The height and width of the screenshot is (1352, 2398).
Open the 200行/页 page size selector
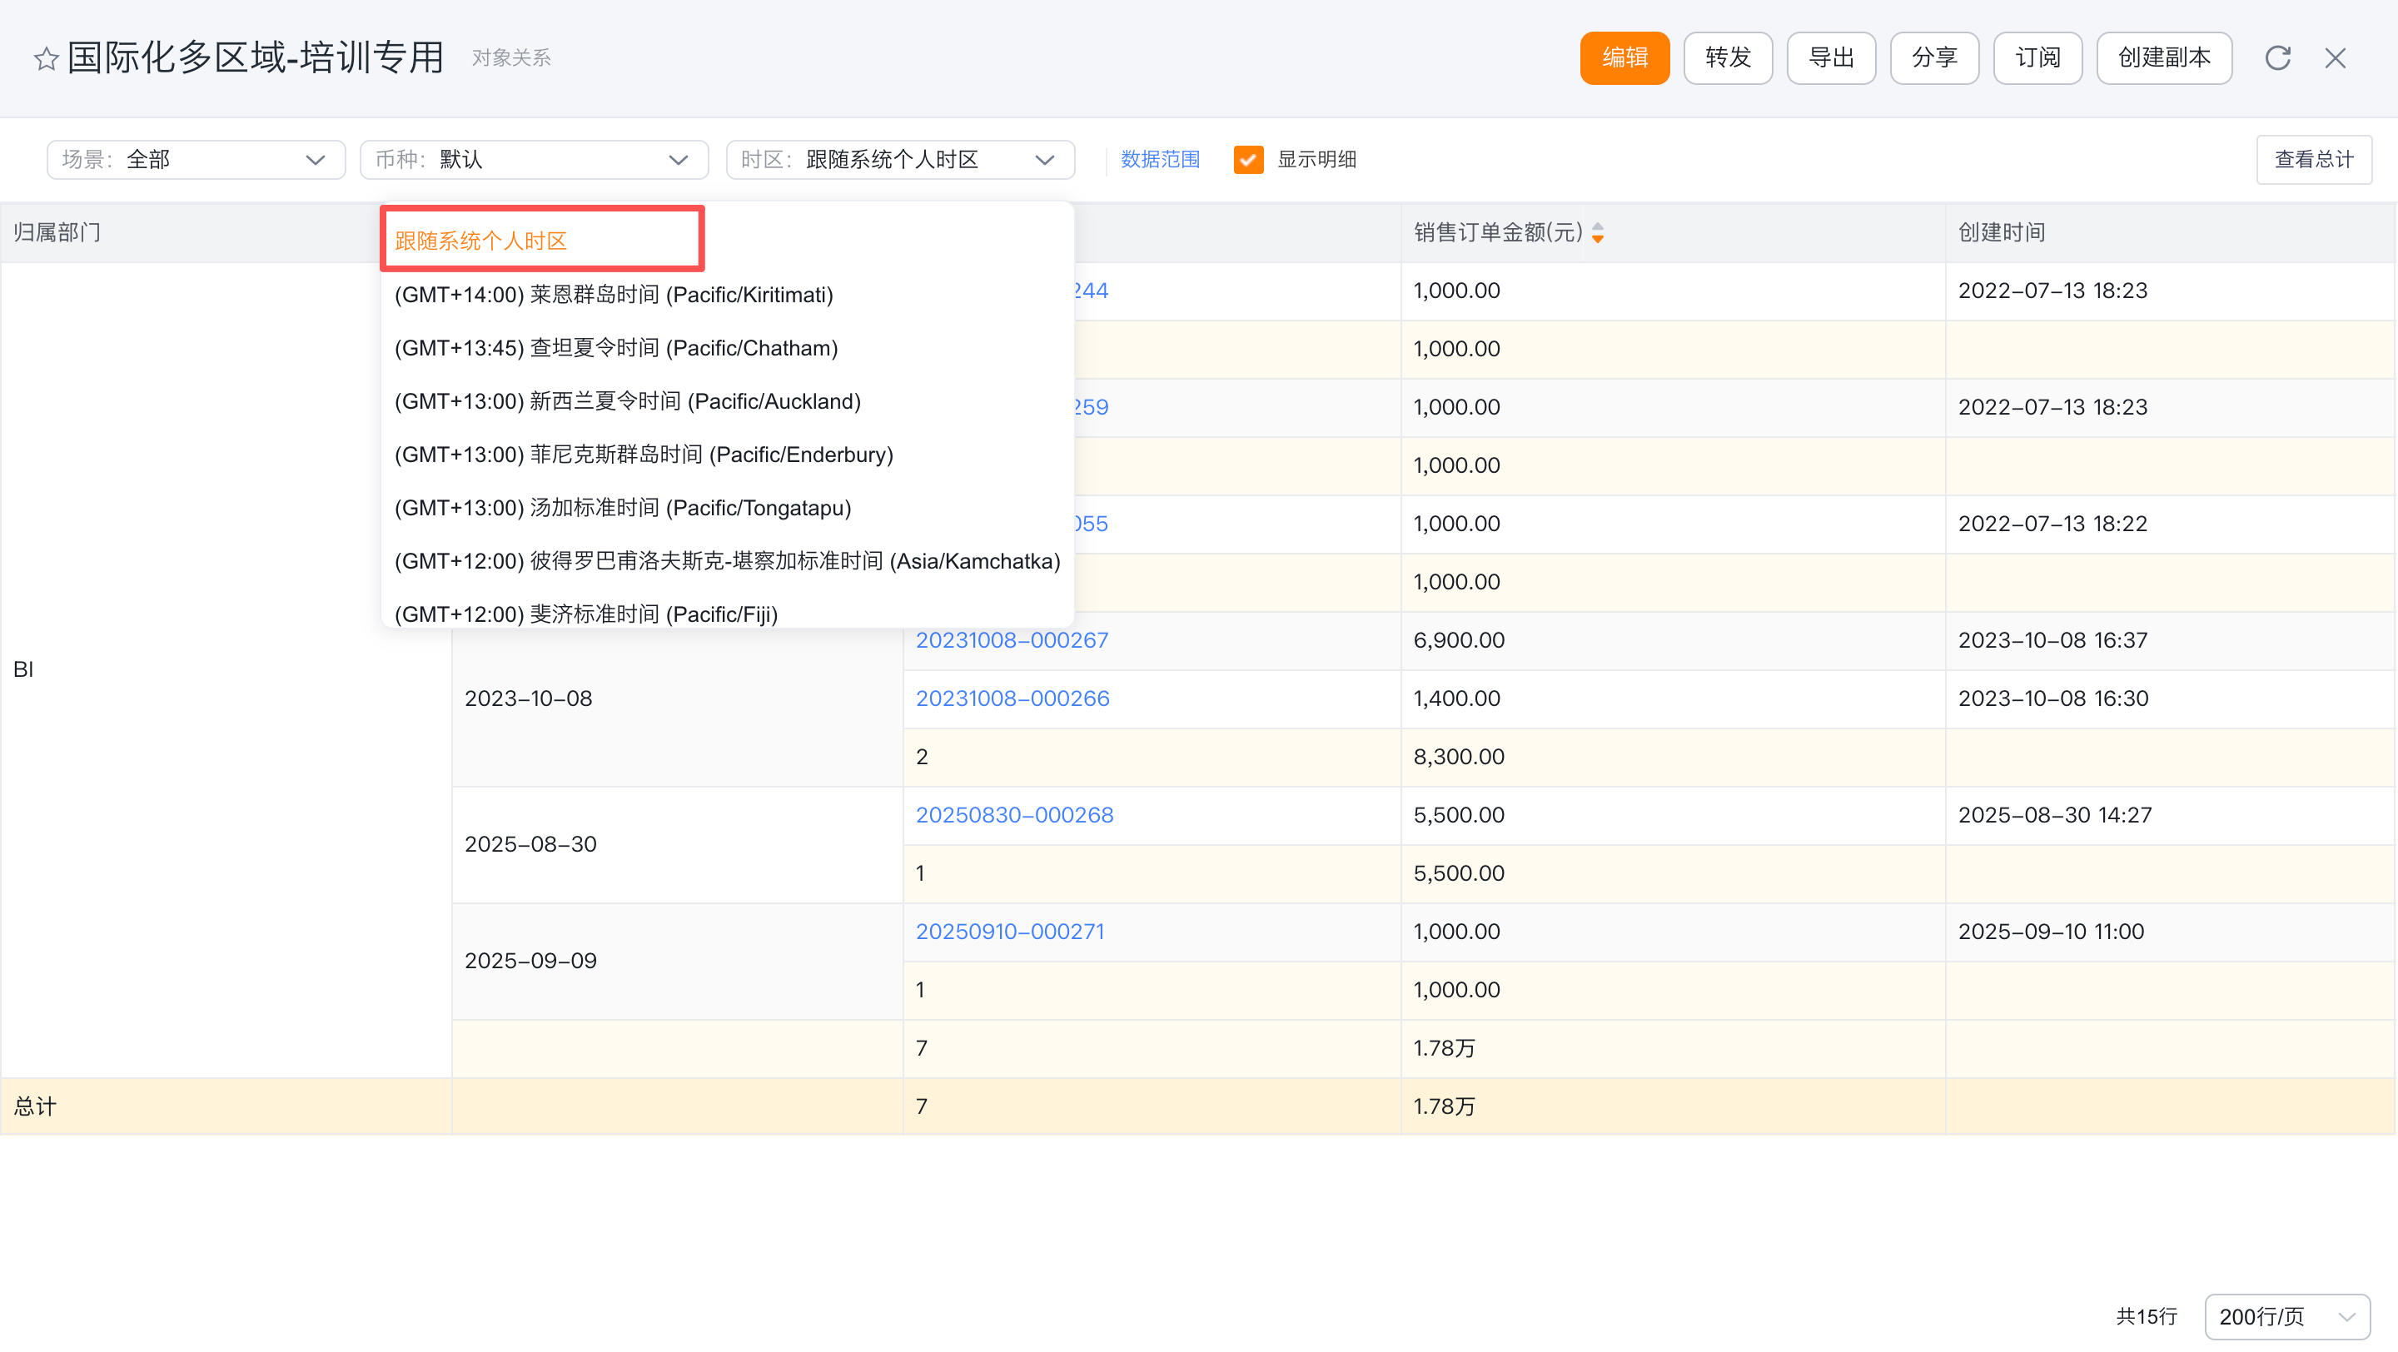coord(2286,1317)
